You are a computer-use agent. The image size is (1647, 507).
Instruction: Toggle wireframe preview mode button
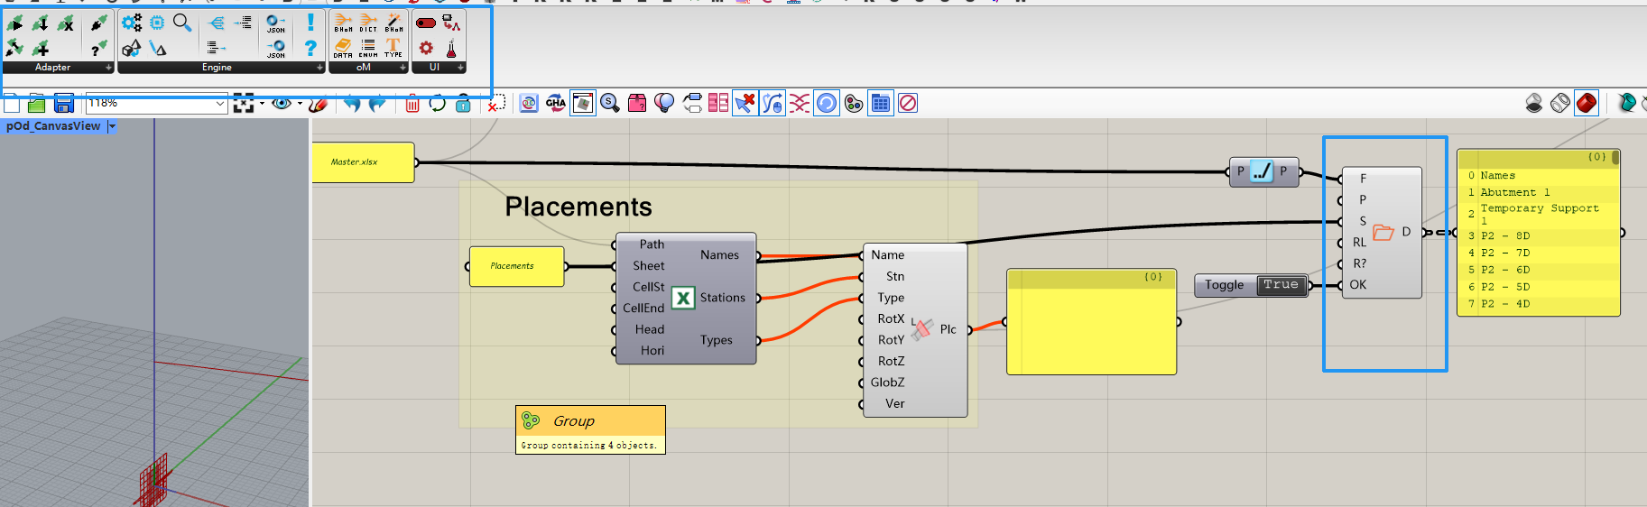1559,104
